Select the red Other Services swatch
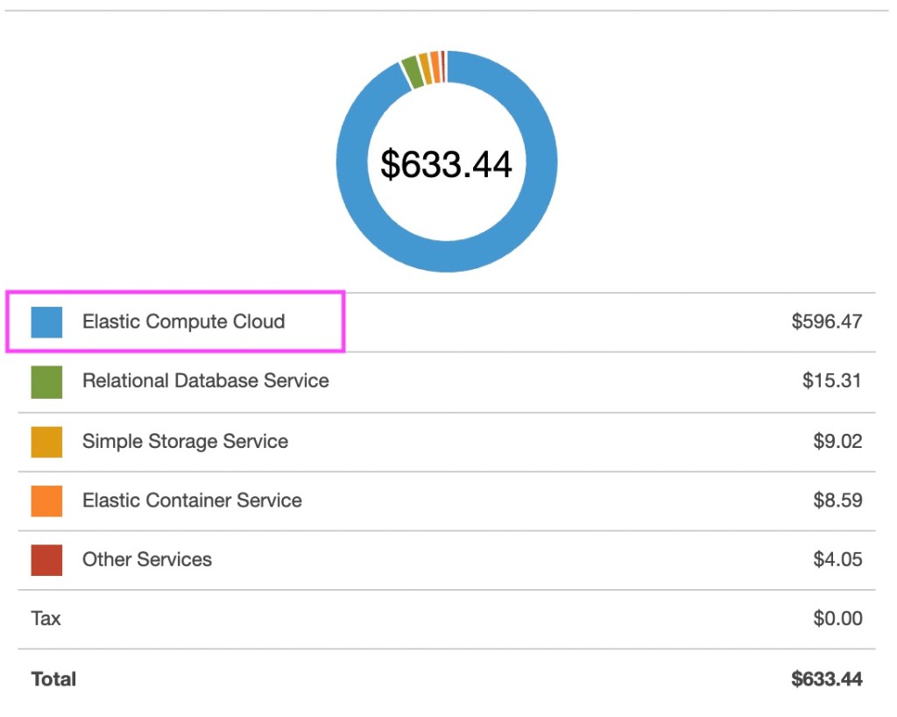 46,560
